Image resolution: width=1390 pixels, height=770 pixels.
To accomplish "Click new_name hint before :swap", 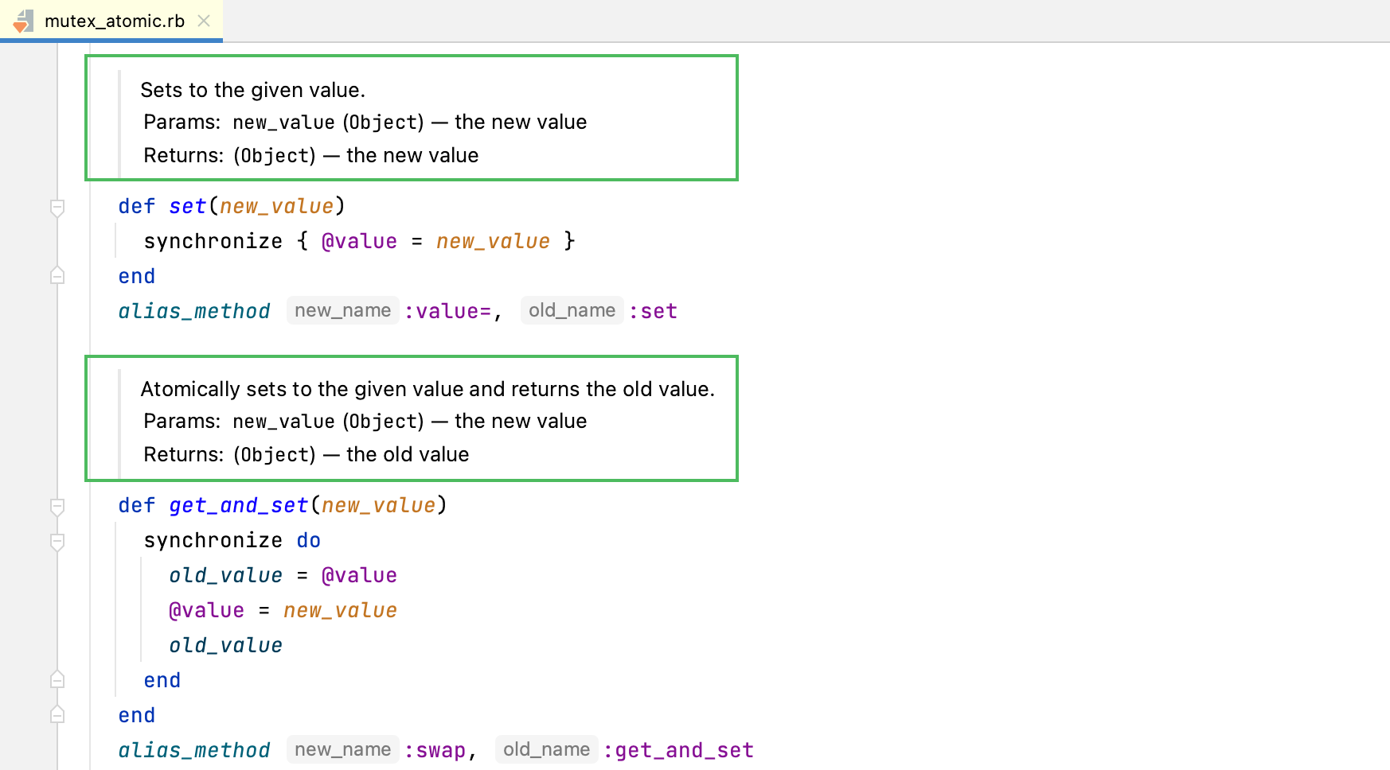I will (342, 750).
